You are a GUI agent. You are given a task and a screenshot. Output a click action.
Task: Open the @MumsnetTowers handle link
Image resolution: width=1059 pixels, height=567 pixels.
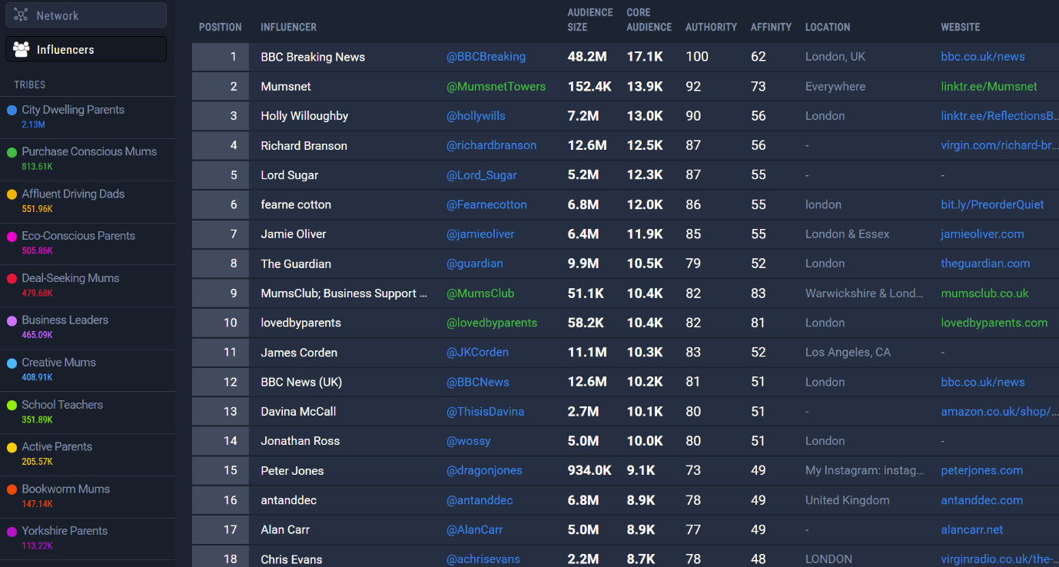point(496,87)
